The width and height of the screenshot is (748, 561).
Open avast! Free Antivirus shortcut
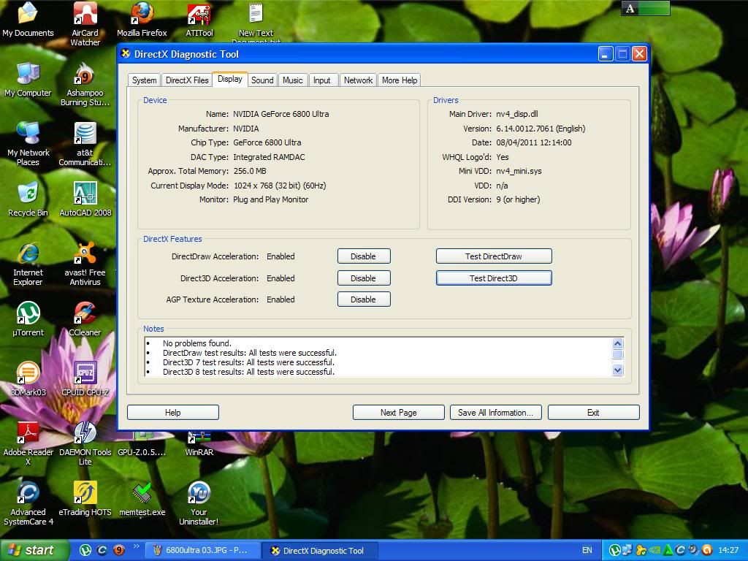tap(85, 264)
